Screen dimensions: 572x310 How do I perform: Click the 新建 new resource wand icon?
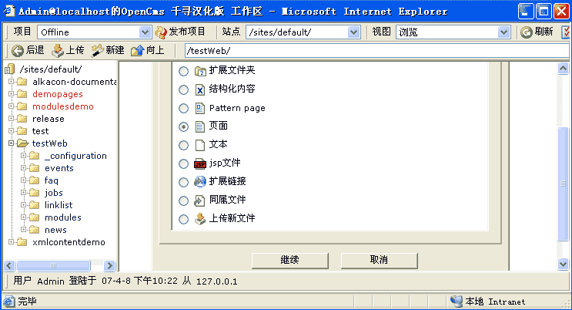coord(98,50)
